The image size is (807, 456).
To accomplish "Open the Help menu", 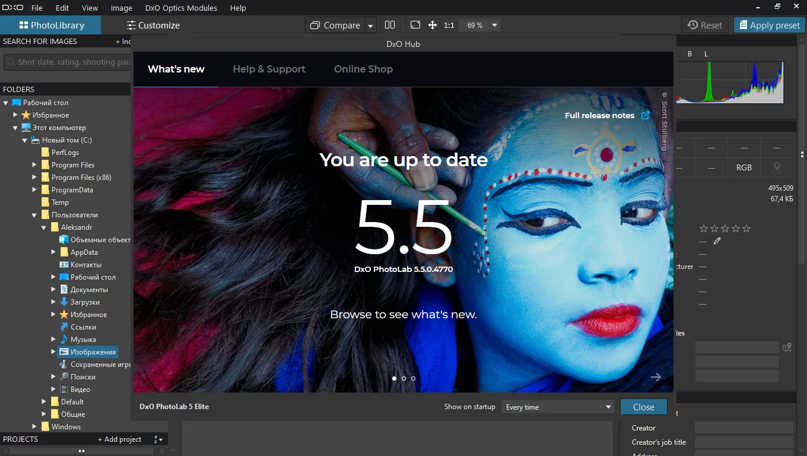I will 238,8.
